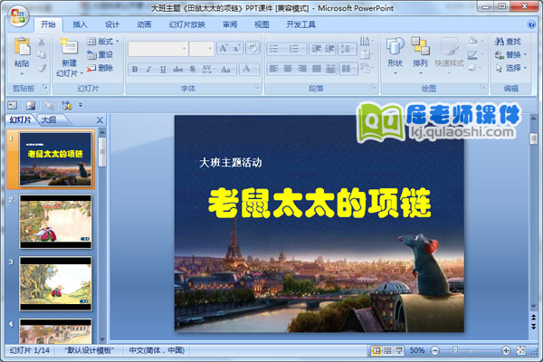The image size is (543, 362).
Task: Expand the font name combo box
Action: pyautogui.click(x=184, y=48)
